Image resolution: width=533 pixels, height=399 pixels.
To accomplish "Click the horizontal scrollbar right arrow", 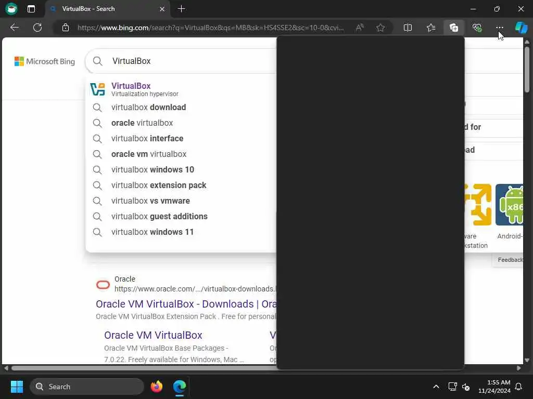I will 519,368.
